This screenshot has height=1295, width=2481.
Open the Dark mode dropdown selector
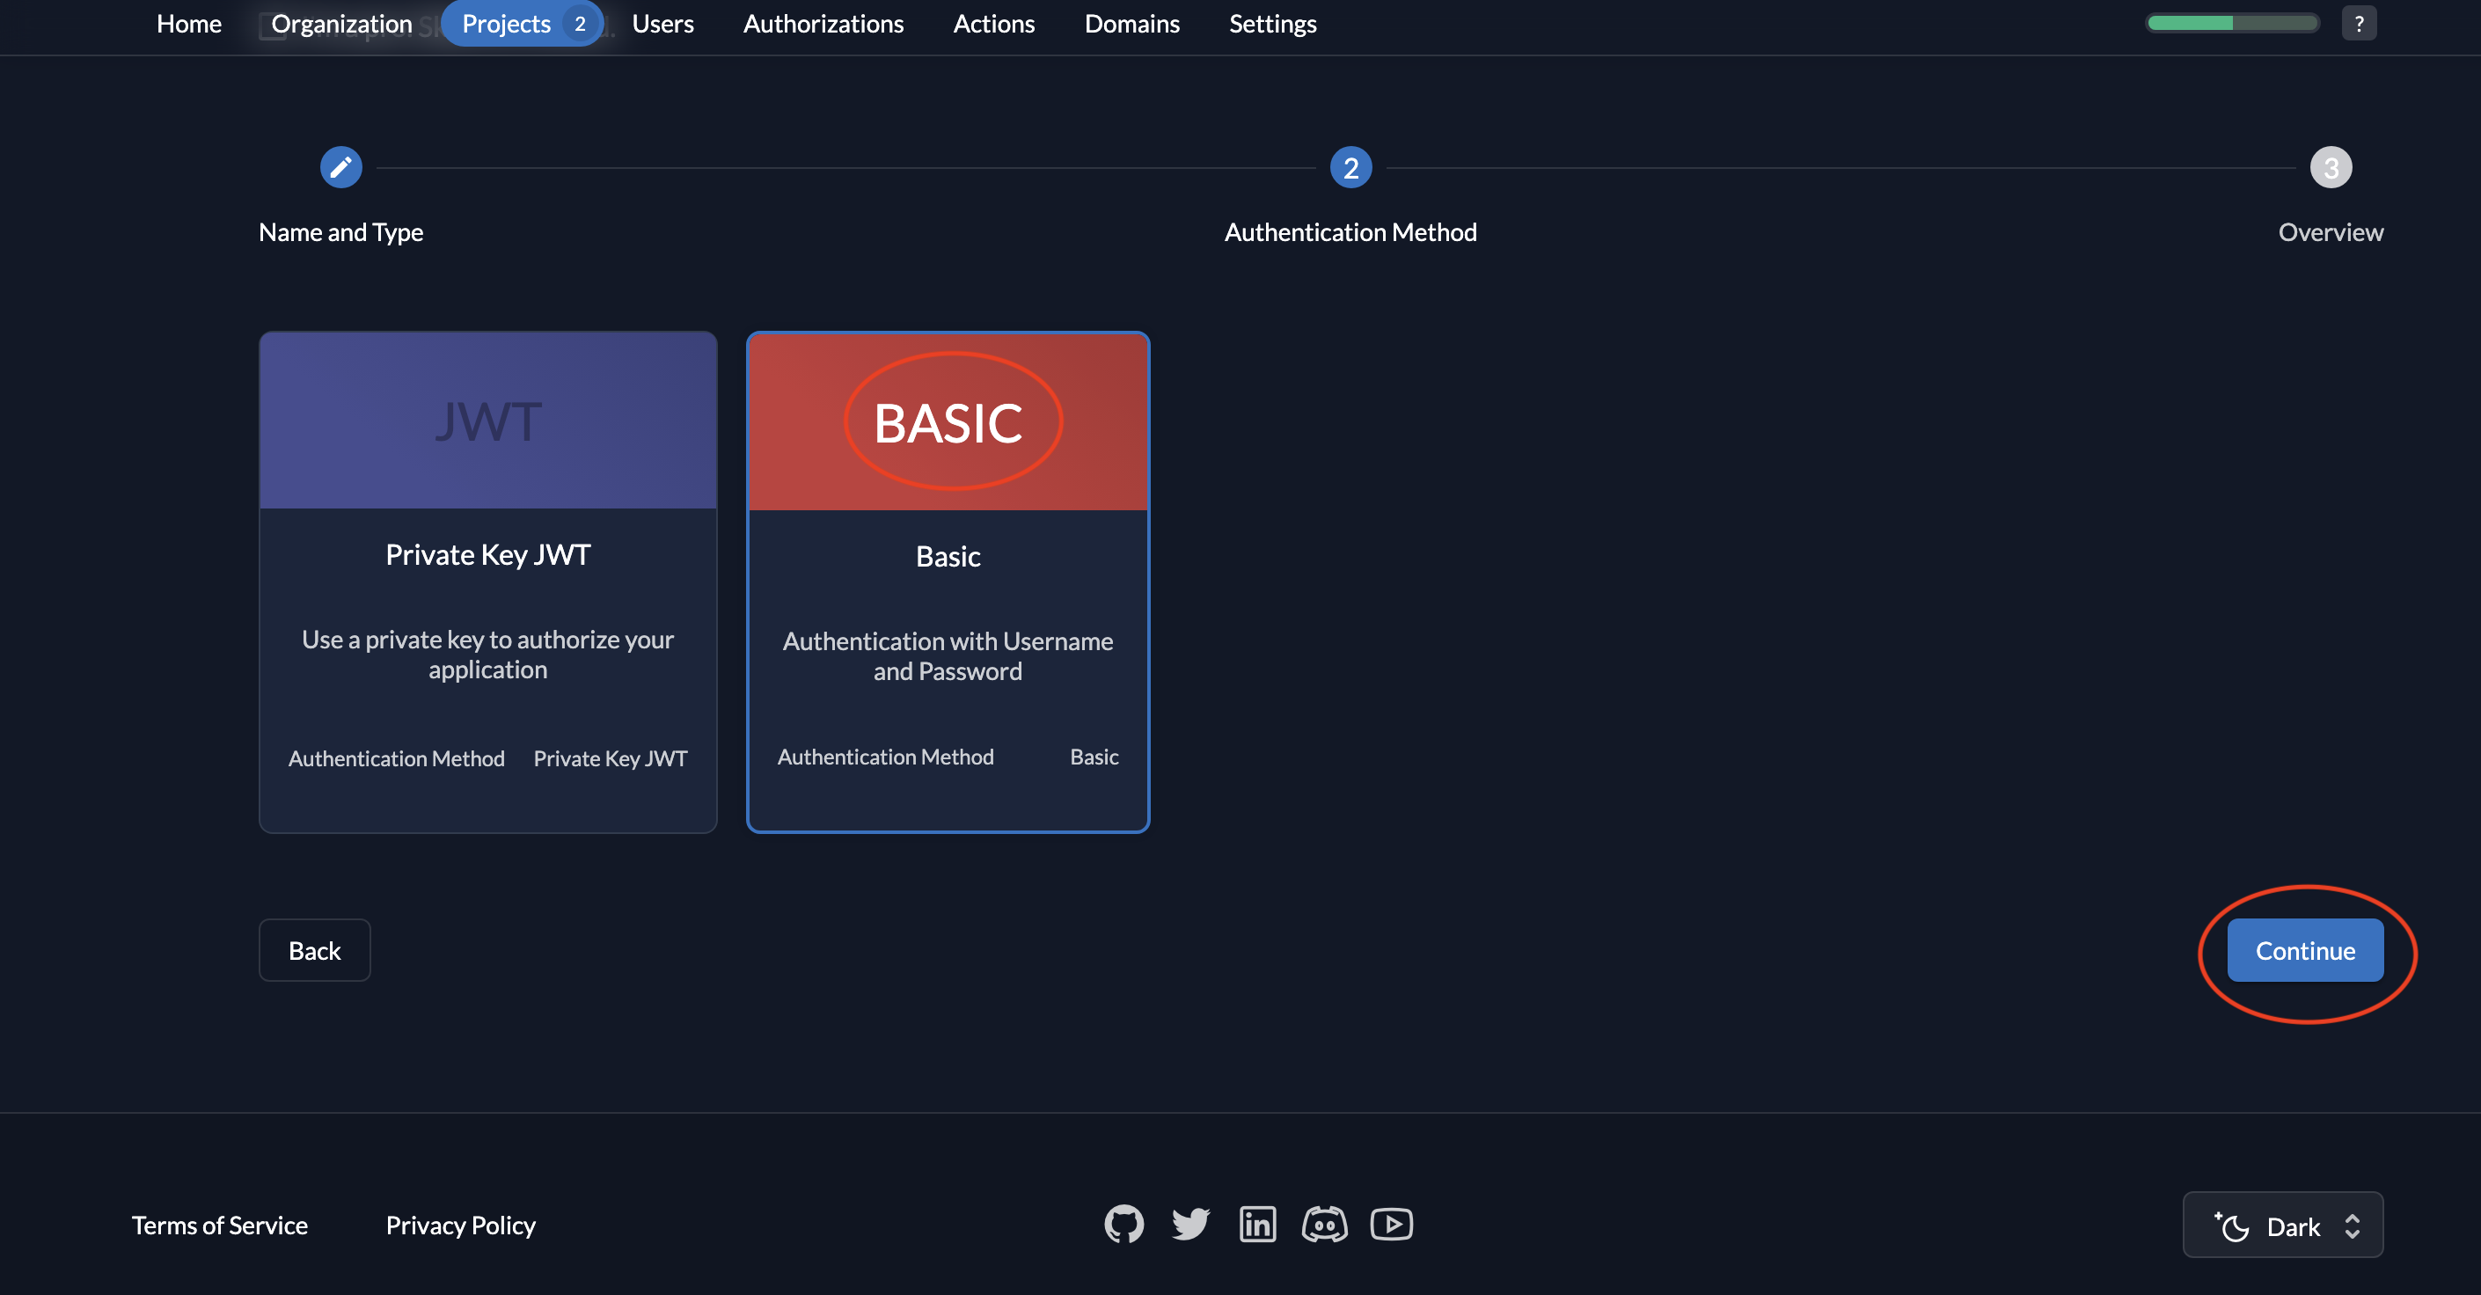2282,1226
